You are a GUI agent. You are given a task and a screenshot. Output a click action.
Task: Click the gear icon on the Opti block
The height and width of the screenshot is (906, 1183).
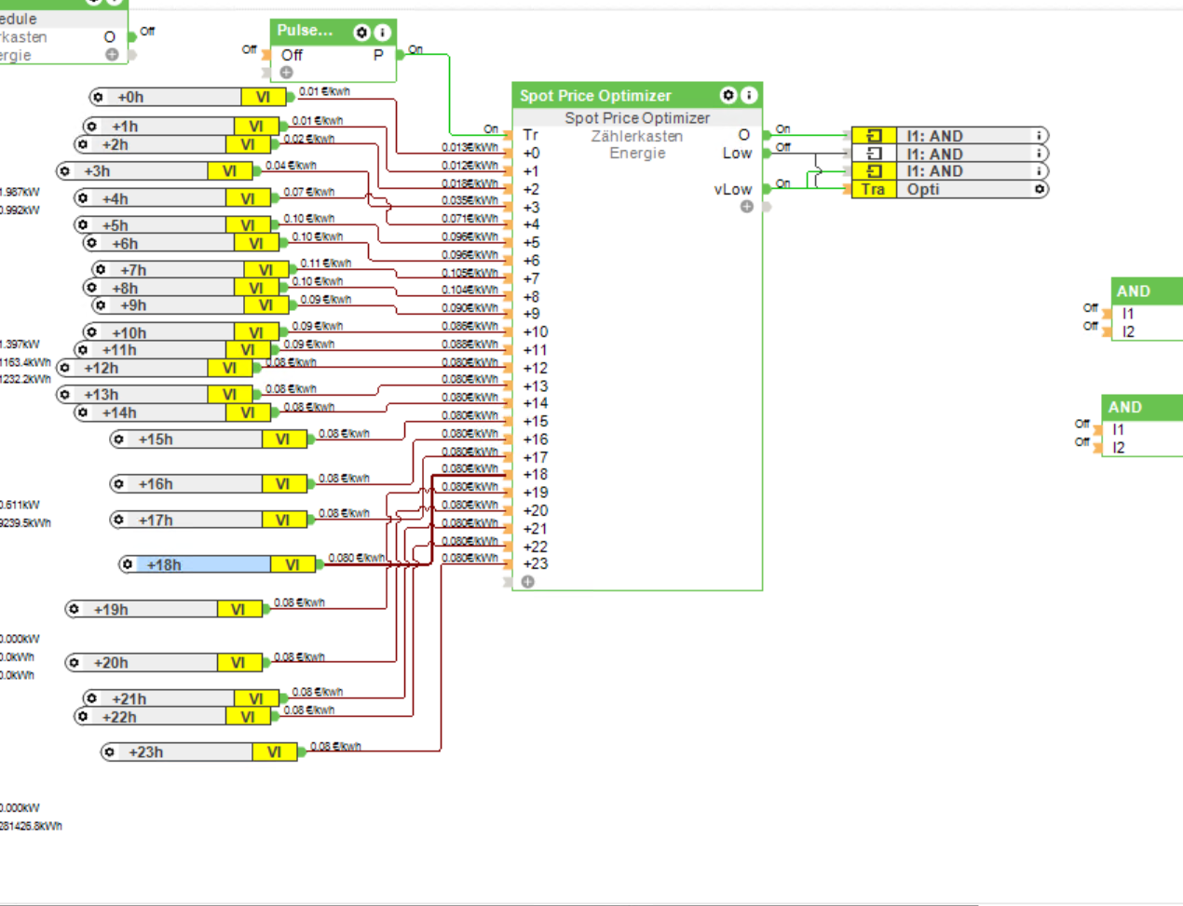pos(1039,189)
